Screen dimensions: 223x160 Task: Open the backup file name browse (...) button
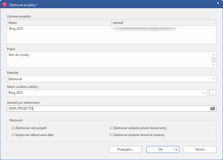pyautogui.click(x=212, y=93)
